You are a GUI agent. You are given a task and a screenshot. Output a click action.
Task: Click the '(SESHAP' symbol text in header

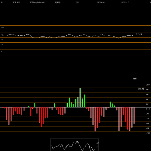point(125,2)
